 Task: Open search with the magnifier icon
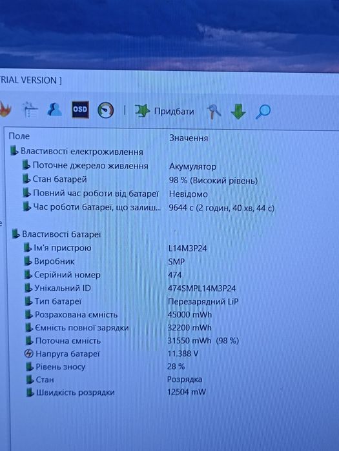[x=263, y=112]
